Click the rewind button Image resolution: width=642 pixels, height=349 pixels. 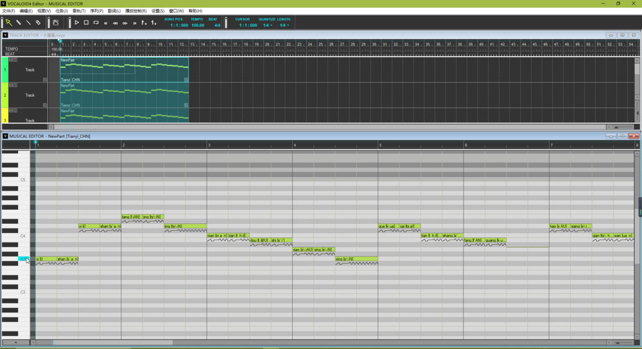(x=116, y=23)
